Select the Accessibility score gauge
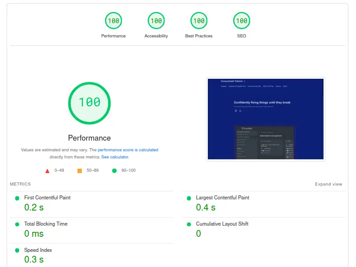356x267 pixels. pos(156,21)
